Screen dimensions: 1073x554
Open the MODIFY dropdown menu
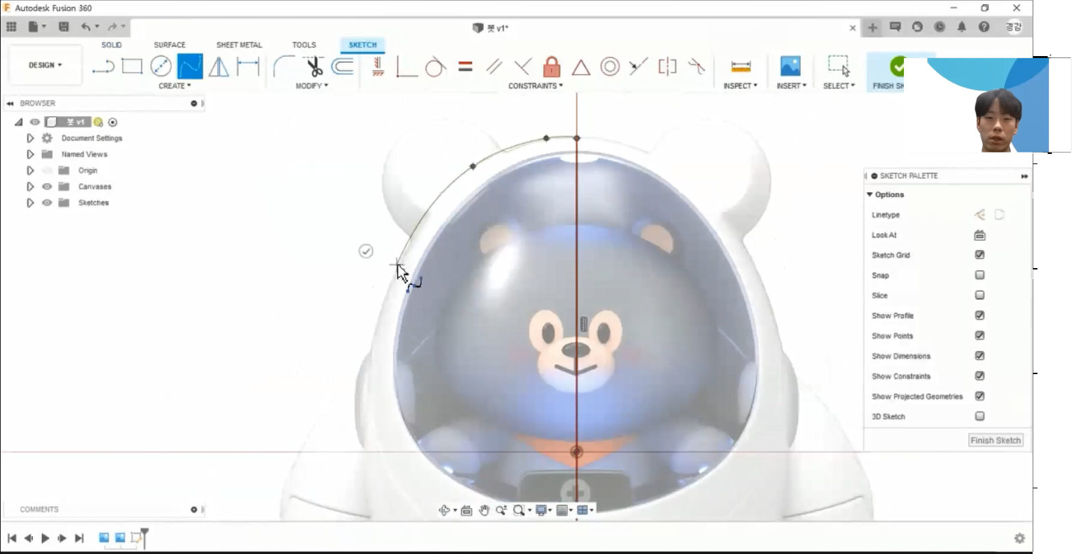311,86
